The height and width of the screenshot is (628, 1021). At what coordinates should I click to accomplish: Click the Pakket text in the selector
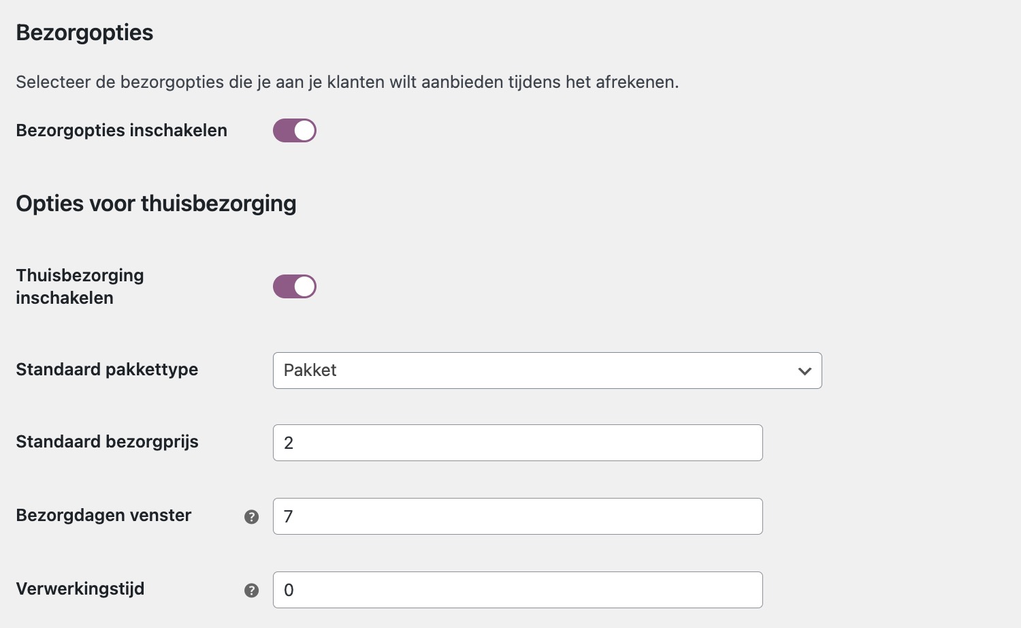(x=310, y=371)
